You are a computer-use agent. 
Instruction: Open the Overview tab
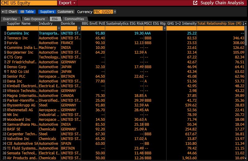(x=10, y=19)
